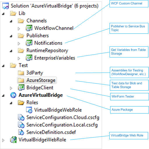Image resolution: width=149 pixels, height=149 pixels.
Task: Click the WCF Custom Channel callout box
Action: click(129, 4)
